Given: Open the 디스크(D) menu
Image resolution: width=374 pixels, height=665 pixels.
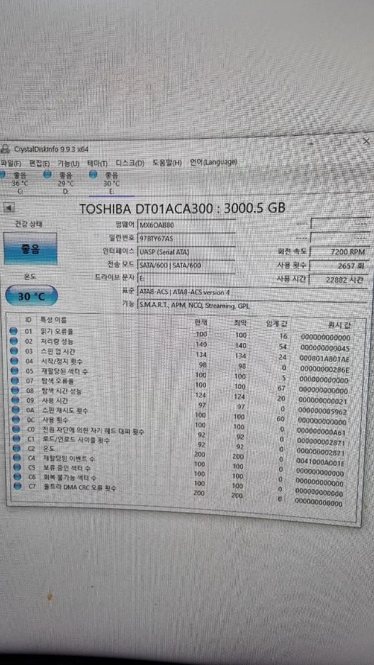Looking at the screenshot, I should [x=130, y=163].
